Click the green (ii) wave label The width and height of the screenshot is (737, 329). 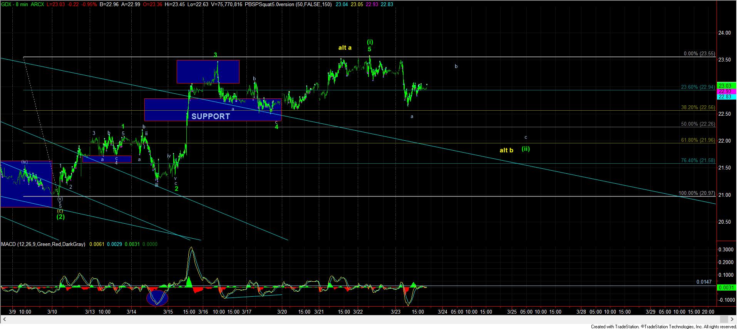pyautogui.click(x=526, y=149)
